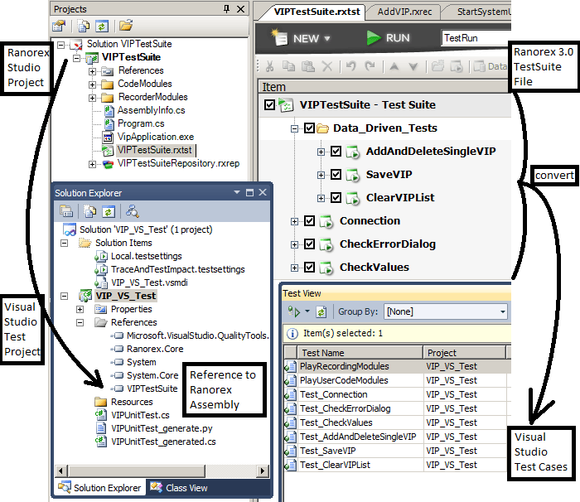Click the Paste icon in test suite toolbar
This screenshot has width=580, height=502.
pyautogui.click(x=307, y=66)
